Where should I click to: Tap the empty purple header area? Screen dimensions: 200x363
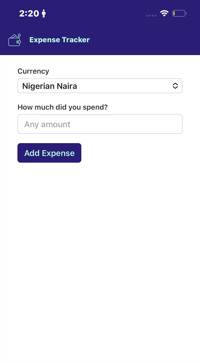click(x=145, y=40)
